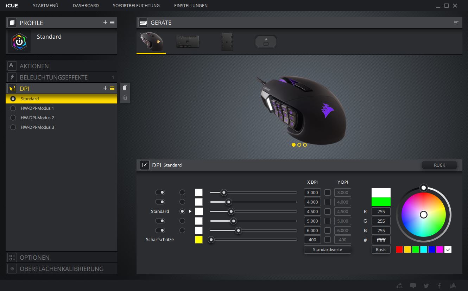Add a new DPI preset with plus
The height and width of the screenshot is (291, 468).
(105, 88)
